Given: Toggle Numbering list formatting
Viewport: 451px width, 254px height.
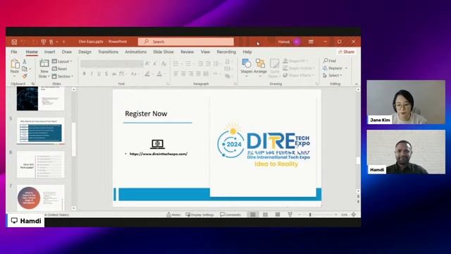Looking at the screenshot, I should click(188, 64).
